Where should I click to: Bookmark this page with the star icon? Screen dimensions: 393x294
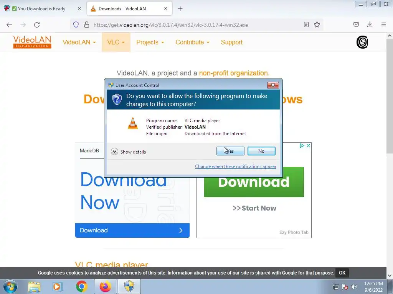coord(317,24)
